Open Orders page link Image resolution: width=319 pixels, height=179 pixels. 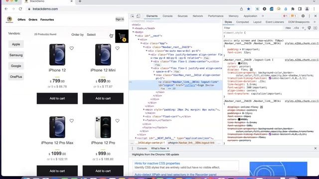(x=33, y=20)
